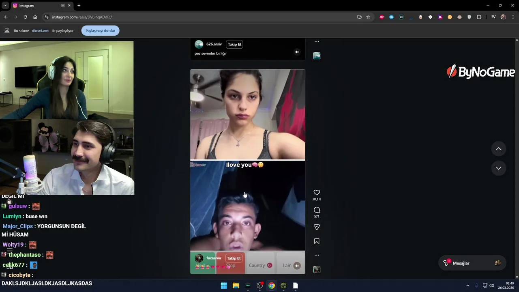View site information icon in address bar
The image size is (519, 292).
coord(47,17)
